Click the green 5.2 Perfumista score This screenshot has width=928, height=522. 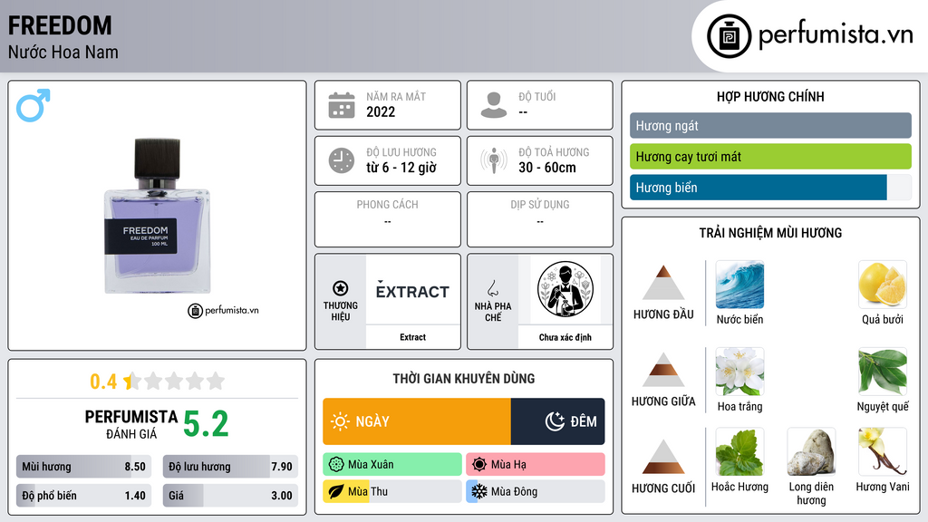pyautogui.click(x=206, y=424)
